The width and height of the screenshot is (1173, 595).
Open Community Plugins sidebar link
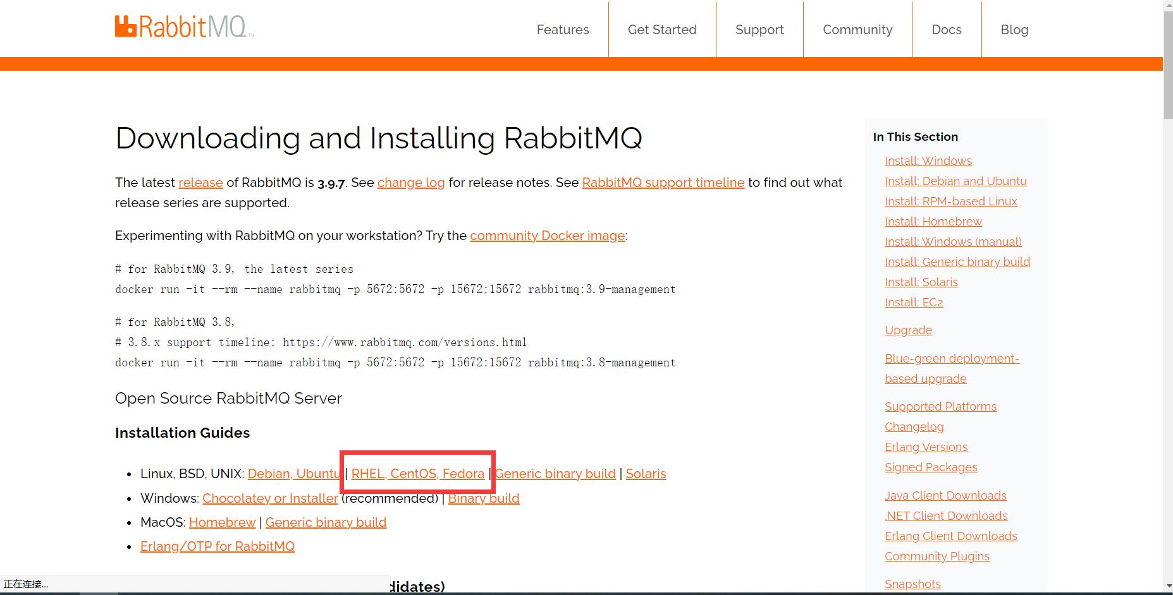click(937, 556)
